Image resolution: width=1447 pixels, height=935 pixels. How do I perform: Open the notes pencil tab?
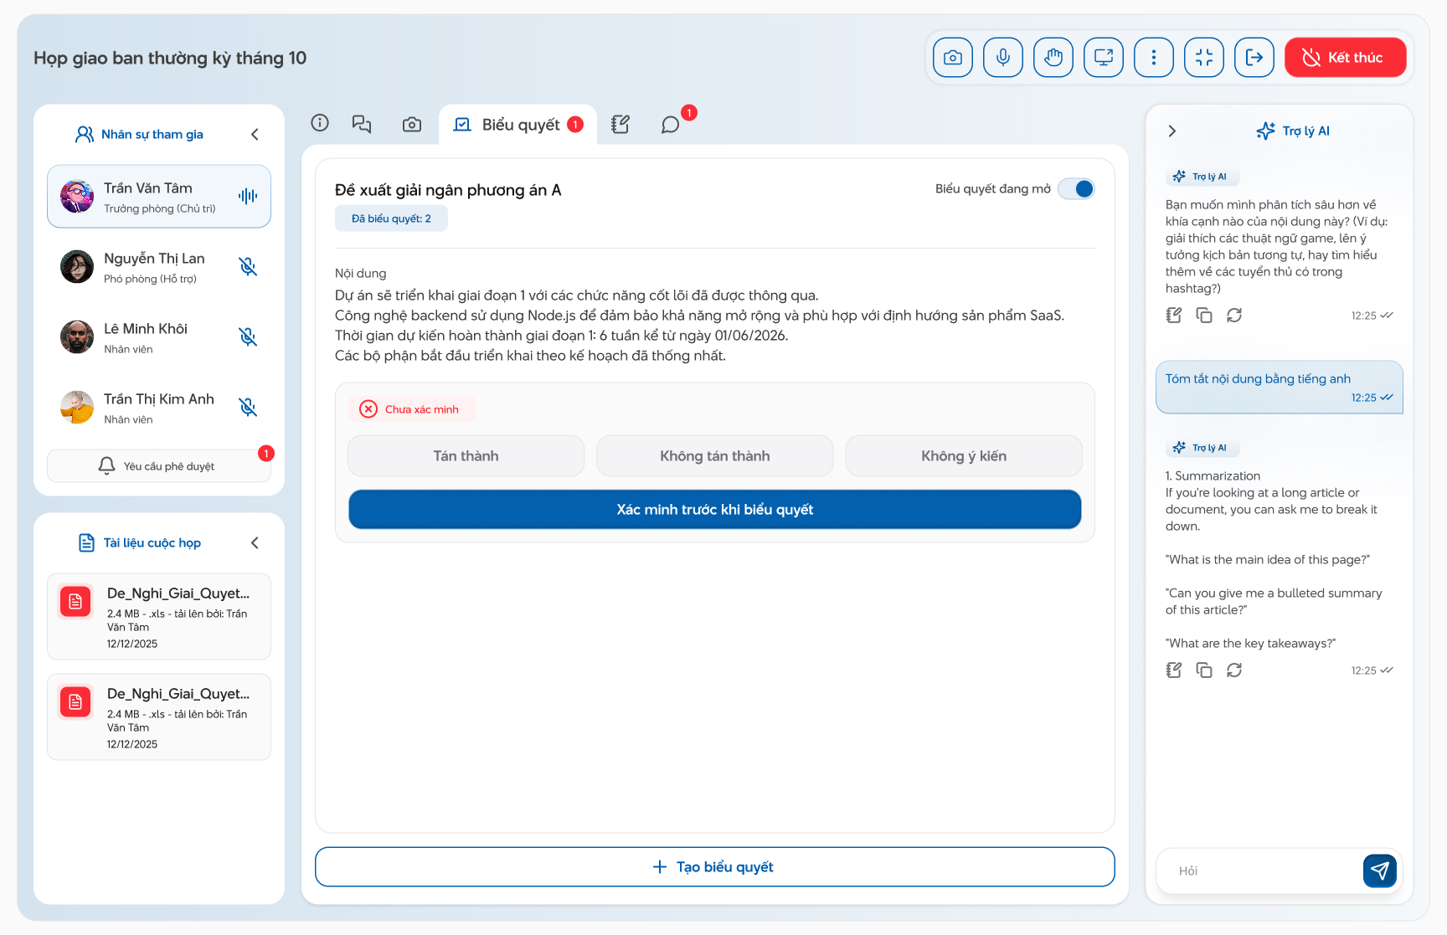(x=621, y=125)
